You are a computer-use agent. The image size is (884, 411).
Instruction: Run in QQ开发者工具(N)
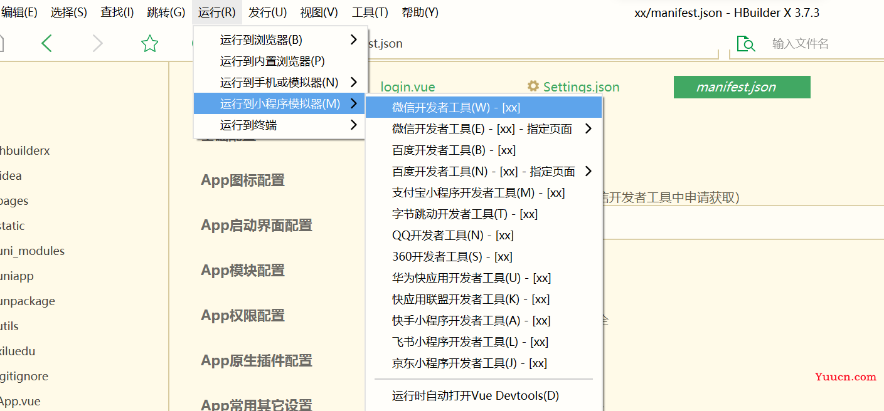click(x=484, y=236)
